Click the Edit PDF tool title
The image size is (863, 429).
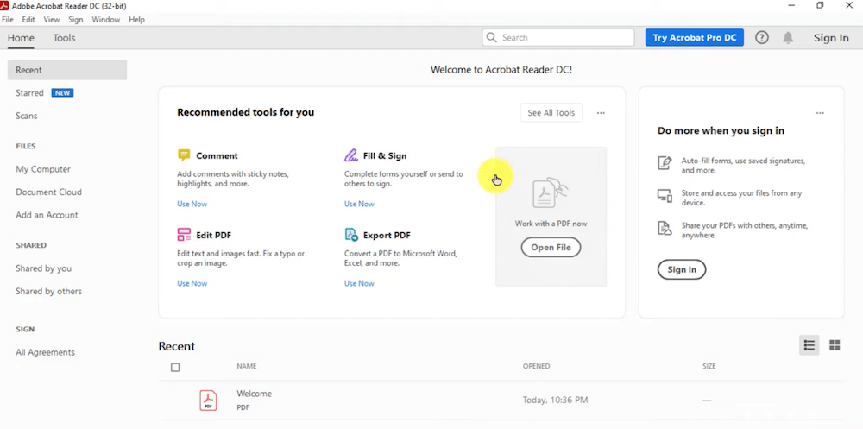click(x=213, y=235)
